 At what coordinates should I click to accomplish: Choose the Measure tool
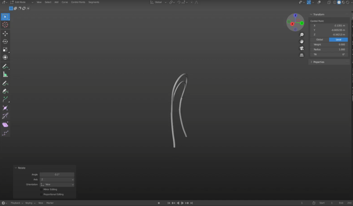(x=5, y=74)
